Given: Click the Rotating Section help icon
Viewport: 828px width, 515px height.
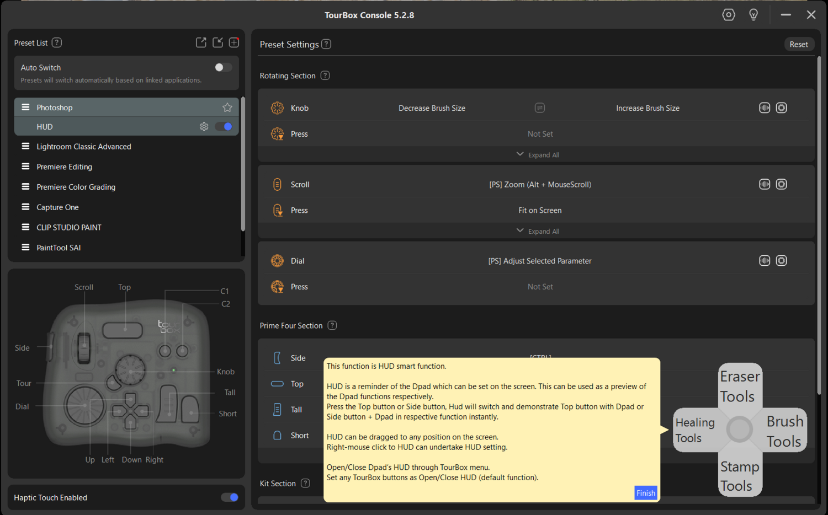Looking at the screenshot, I should tap(325, 76).
